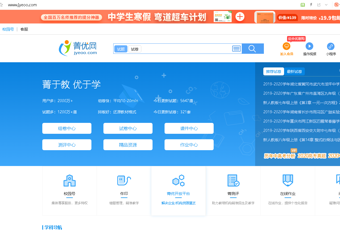The width and height of the screenshot is (340, 237).
Task: Open the 操作视频 play icon
Action: (309, 46)
